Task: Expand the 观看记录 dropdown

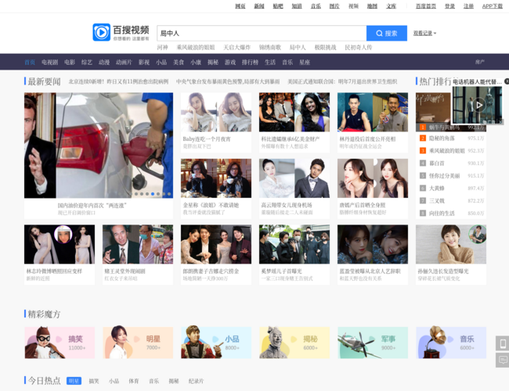Action: [425, 34]
